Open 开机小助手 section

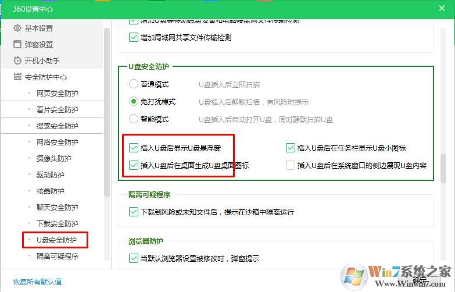[x=42, y=60]
